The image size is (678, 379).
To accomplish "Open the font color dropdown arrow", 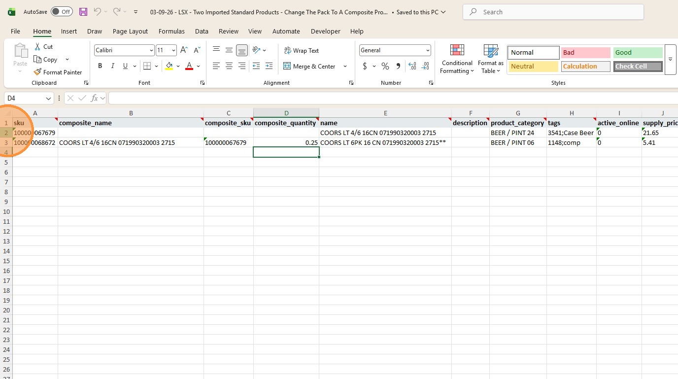I will [198, 66].
